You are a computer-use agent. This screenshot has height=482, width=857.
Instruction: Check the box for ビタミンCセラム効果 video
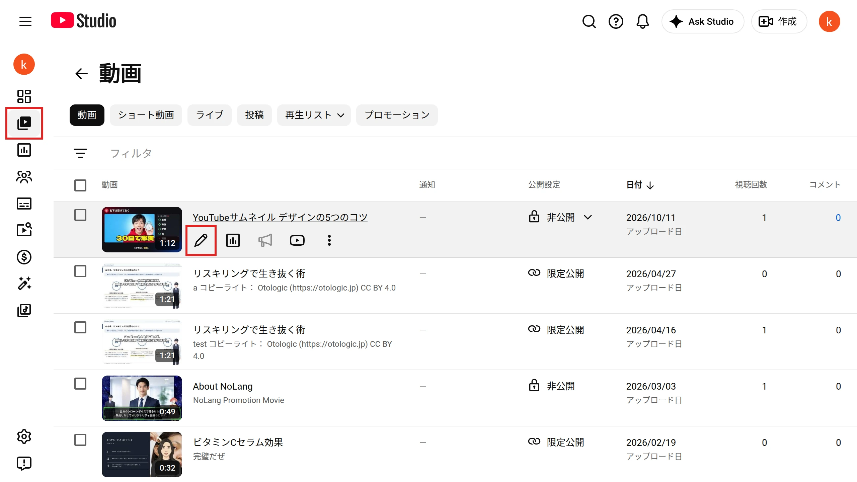[x=80, y=440]
